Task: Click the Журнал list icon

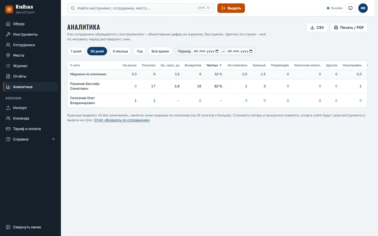Action: click(8, 66)
